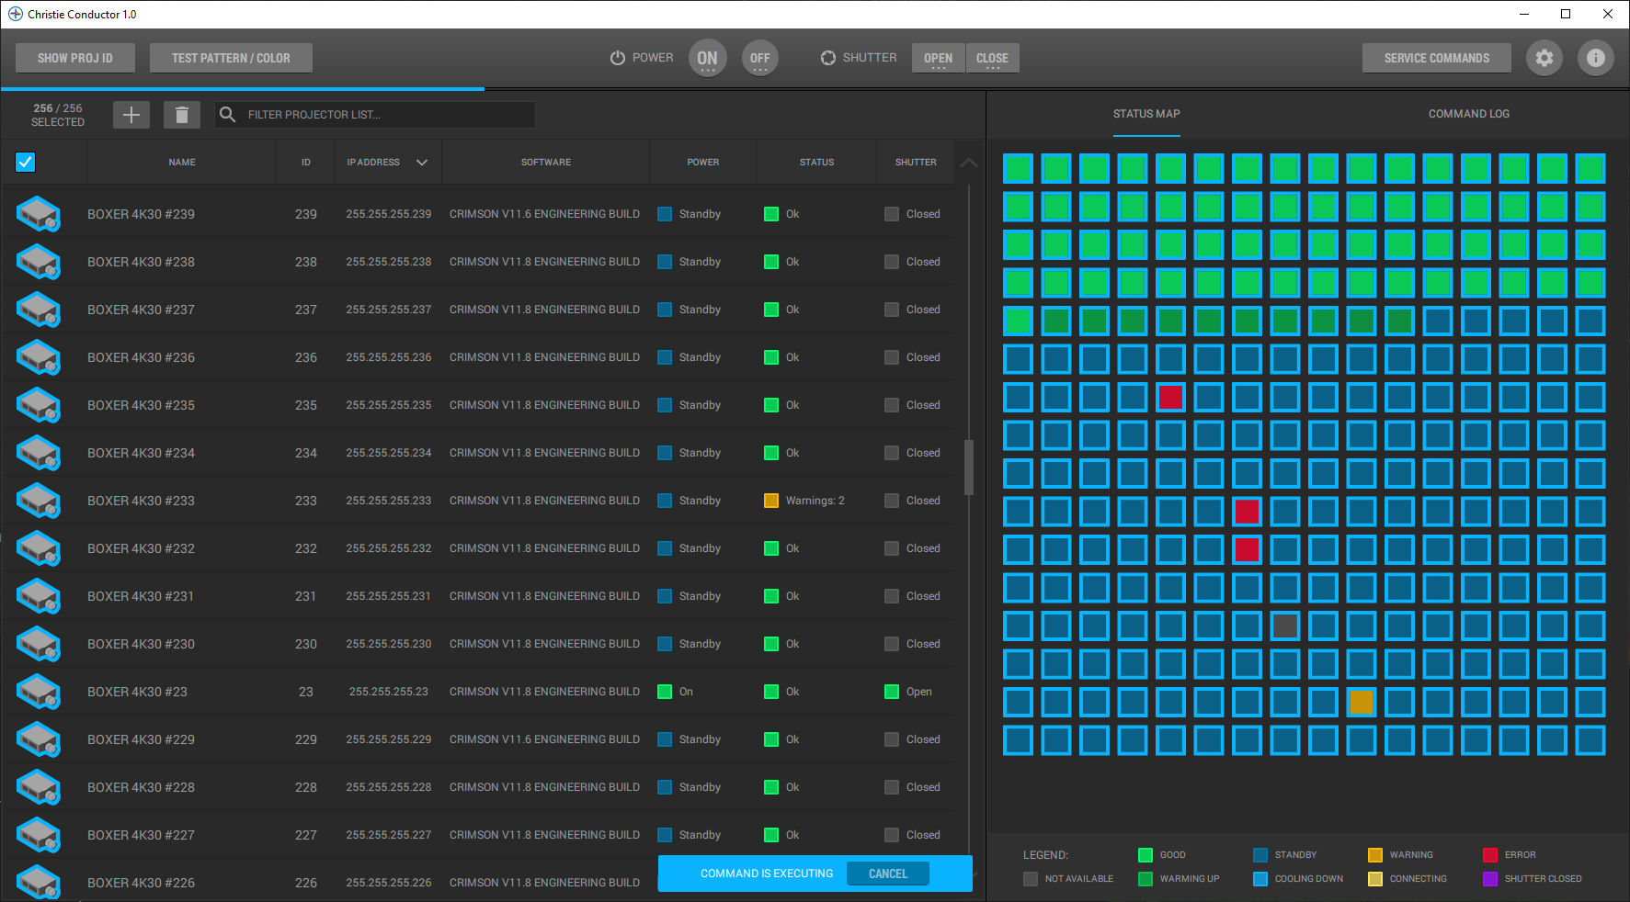
Task: Switch to the Command Log tab
Action: pos(1468,114)
